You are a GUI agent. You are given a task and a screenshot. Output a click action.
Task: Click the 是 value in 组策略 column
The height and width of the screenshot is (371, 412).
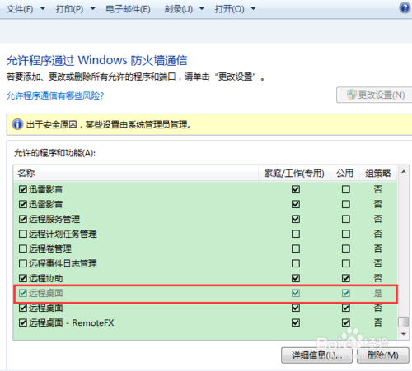point(378,293)
